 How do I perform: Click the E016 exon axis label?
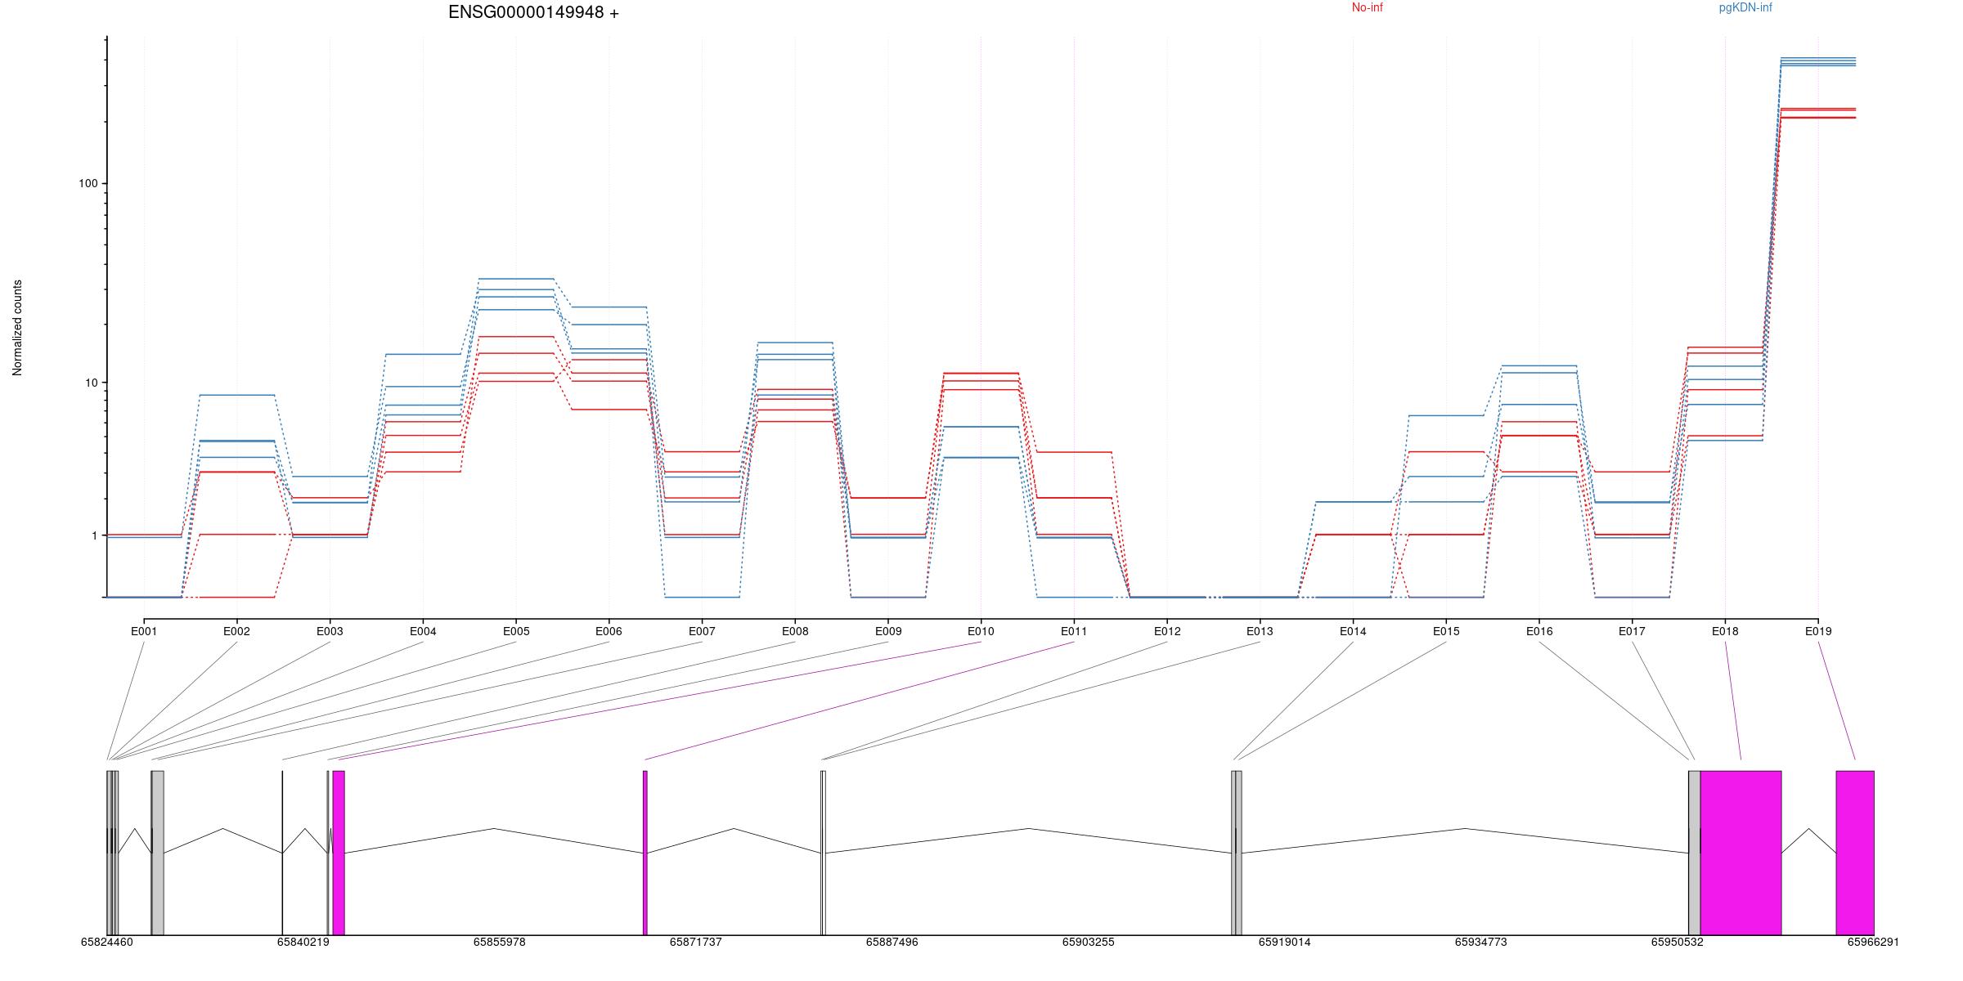click(1539, 631)
